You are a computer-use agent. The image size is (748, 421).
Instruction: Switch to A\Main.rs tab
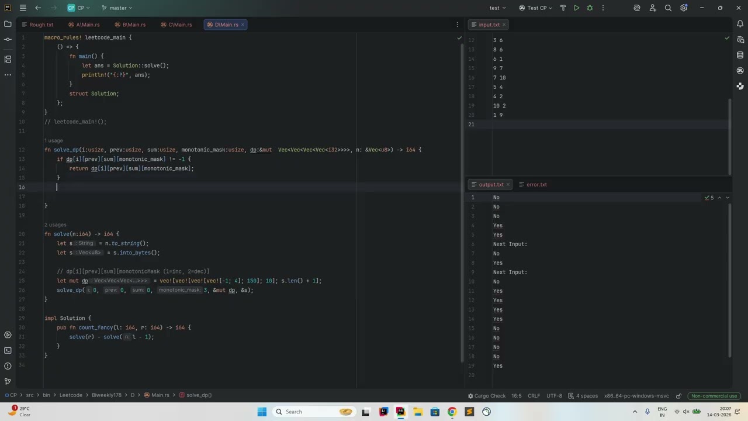[84, 25]
